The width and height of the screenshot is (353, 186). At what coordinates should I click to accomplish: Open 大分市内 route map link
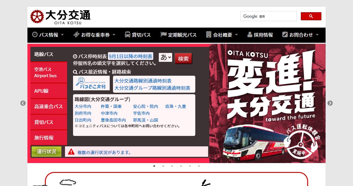tap(83, 106)
